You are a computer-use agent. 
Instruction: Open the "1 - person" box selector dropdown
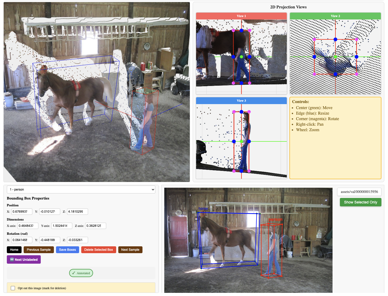tap(81, 190)
